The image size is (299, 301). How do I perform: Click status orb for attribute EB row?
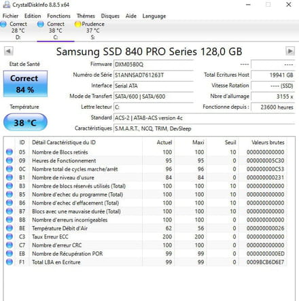10,253
